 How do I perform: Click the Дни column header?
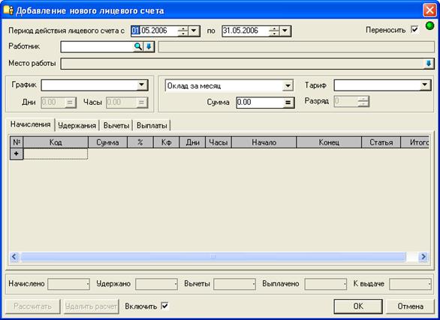(x=192, y=142)
